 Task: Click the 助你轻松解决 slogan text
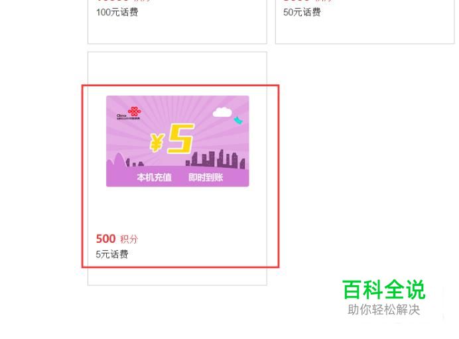tap(384, 310)
